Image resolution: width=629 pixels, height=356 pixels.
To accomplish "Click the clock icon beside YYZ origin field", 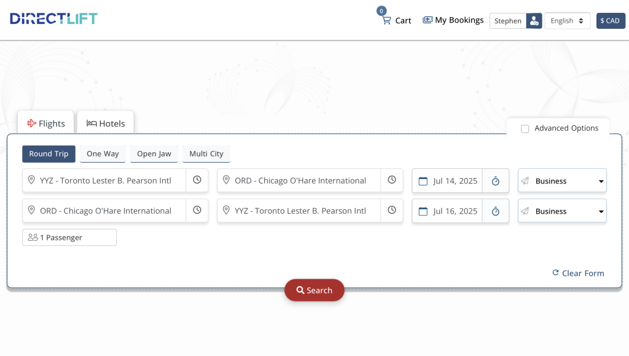I will pyautogui.click(x=197, y=180).
